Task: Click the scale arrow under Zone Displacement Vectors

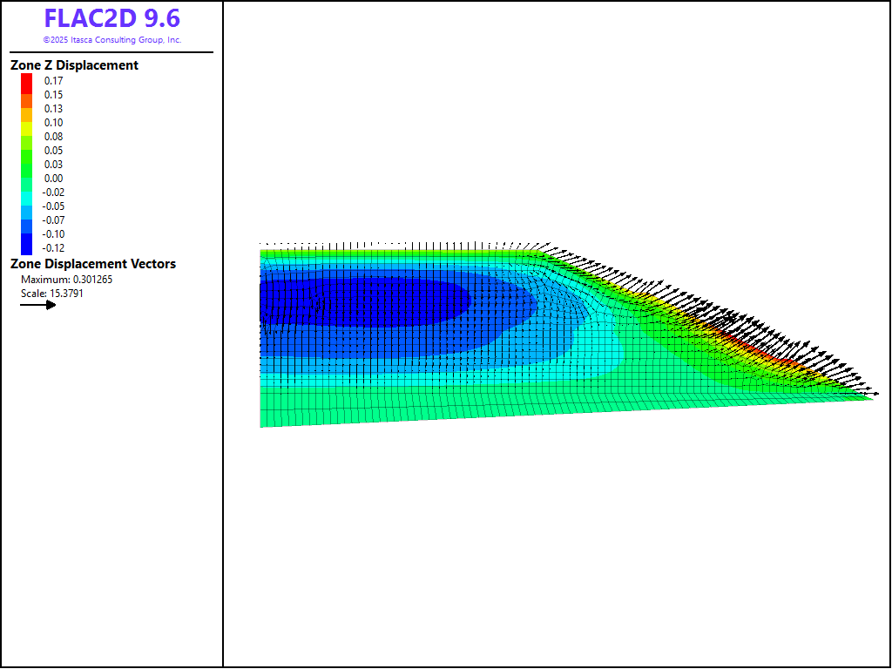Action: pos(38,305)
